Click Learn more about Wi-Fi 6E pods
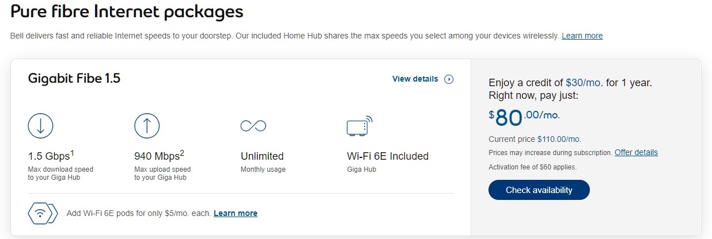Screen dimensions: 712x239 (235, 213)
